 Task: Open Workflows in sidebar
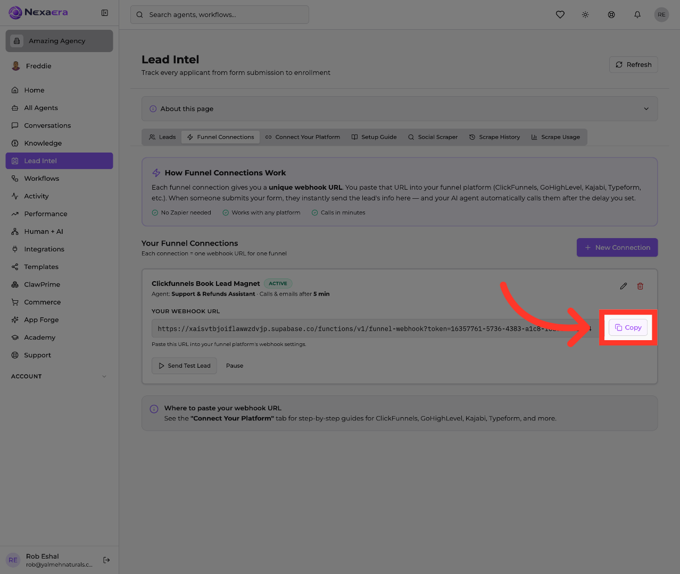[x=59, y=179]
